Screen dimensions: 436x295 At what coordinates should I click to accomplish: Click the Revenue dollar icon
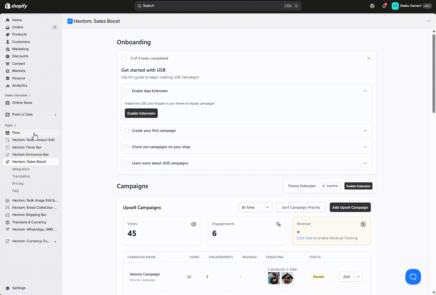coord(363,224)
